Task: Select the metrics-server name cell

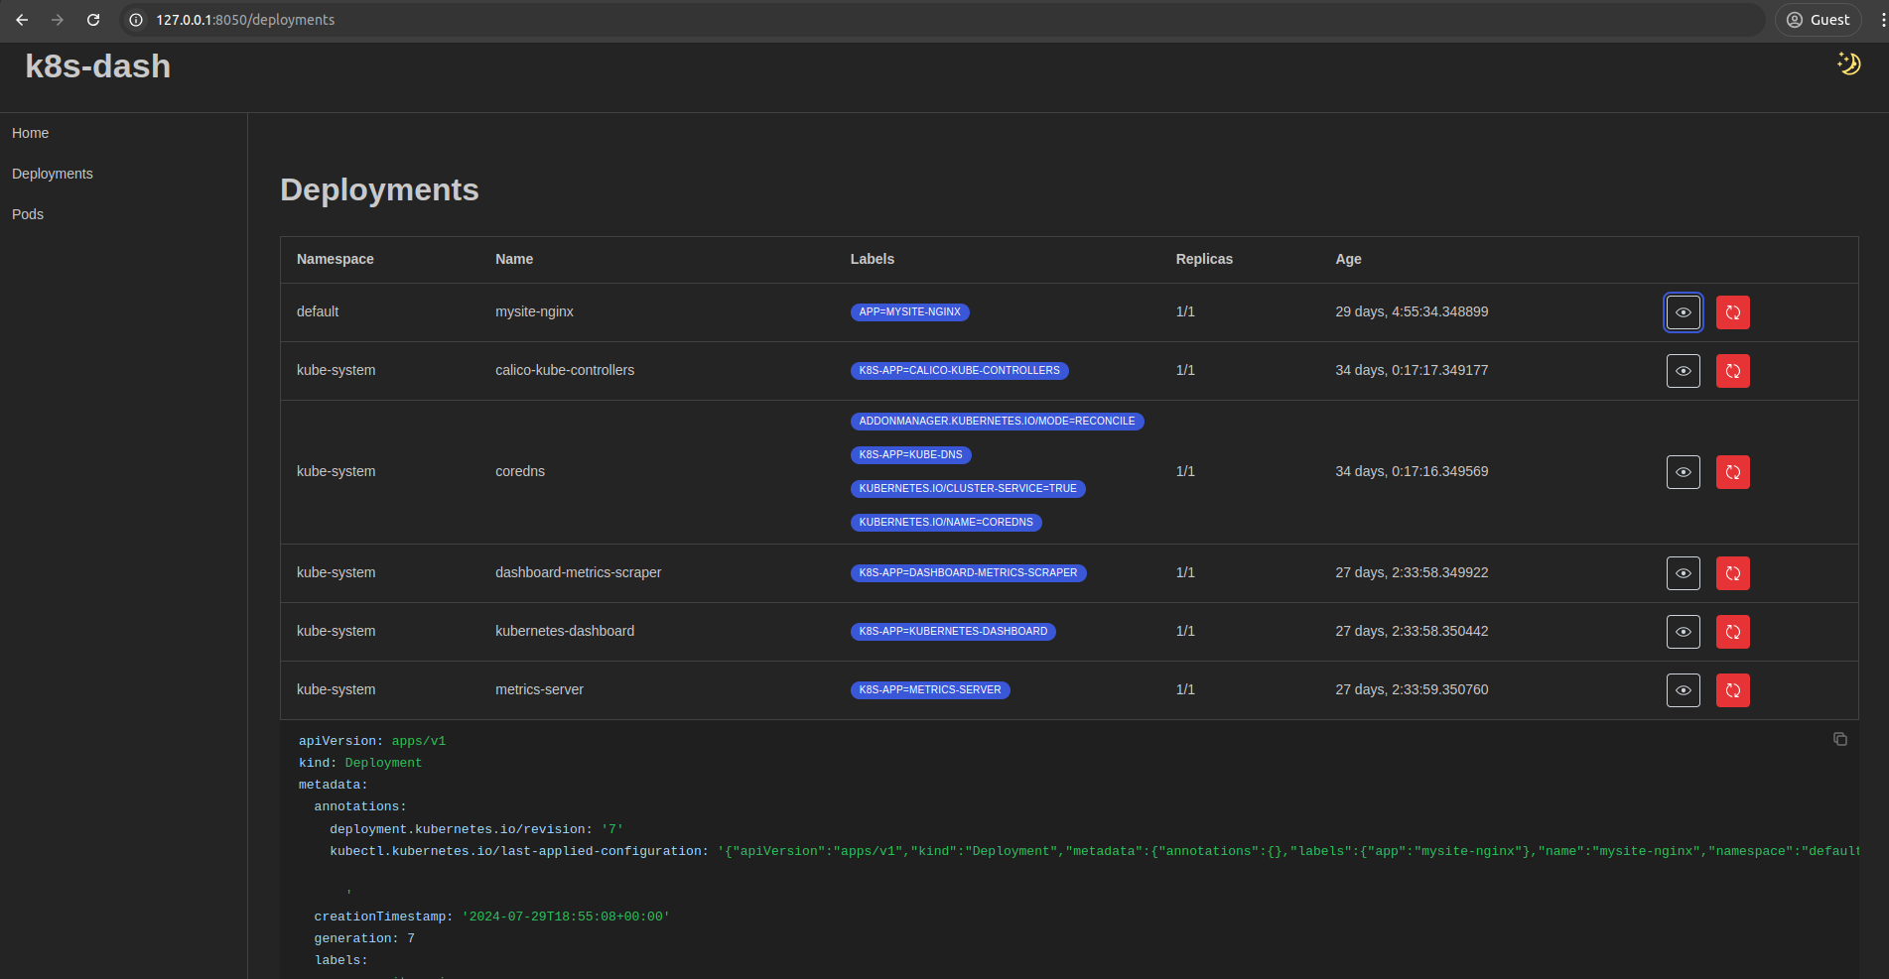Action: [x=540, y=689]
